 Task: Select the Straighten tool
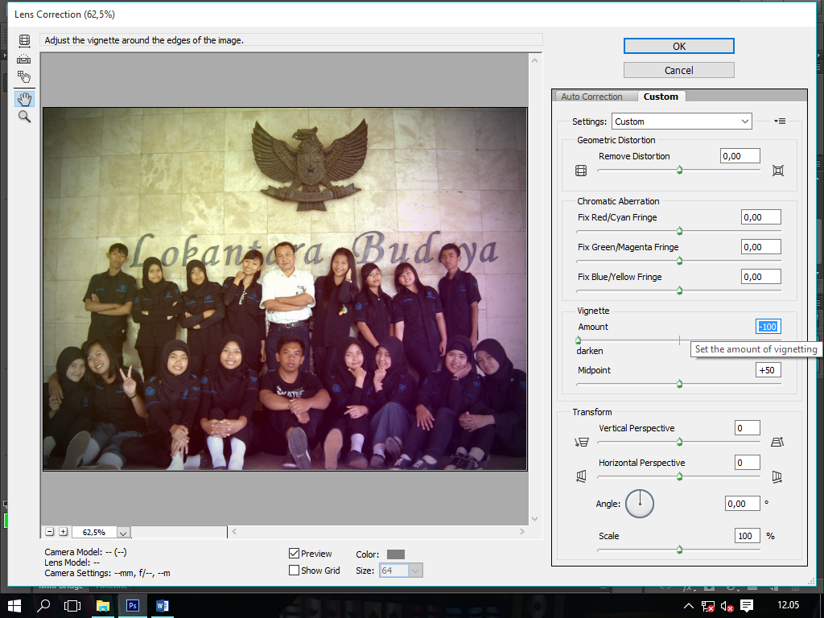[24, 58]
